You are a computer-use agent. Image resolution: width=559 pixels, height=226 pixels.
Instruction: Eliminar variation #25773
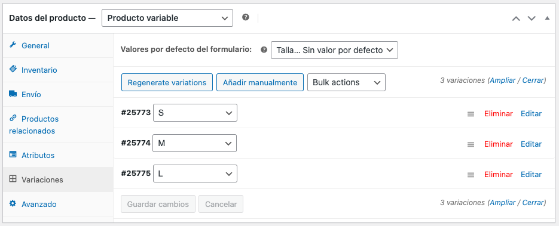click(499, 114)
